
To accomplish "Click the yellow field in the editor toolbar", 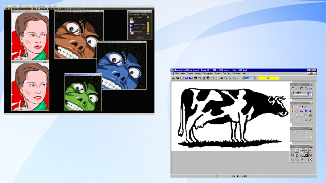I will point(268,78).
